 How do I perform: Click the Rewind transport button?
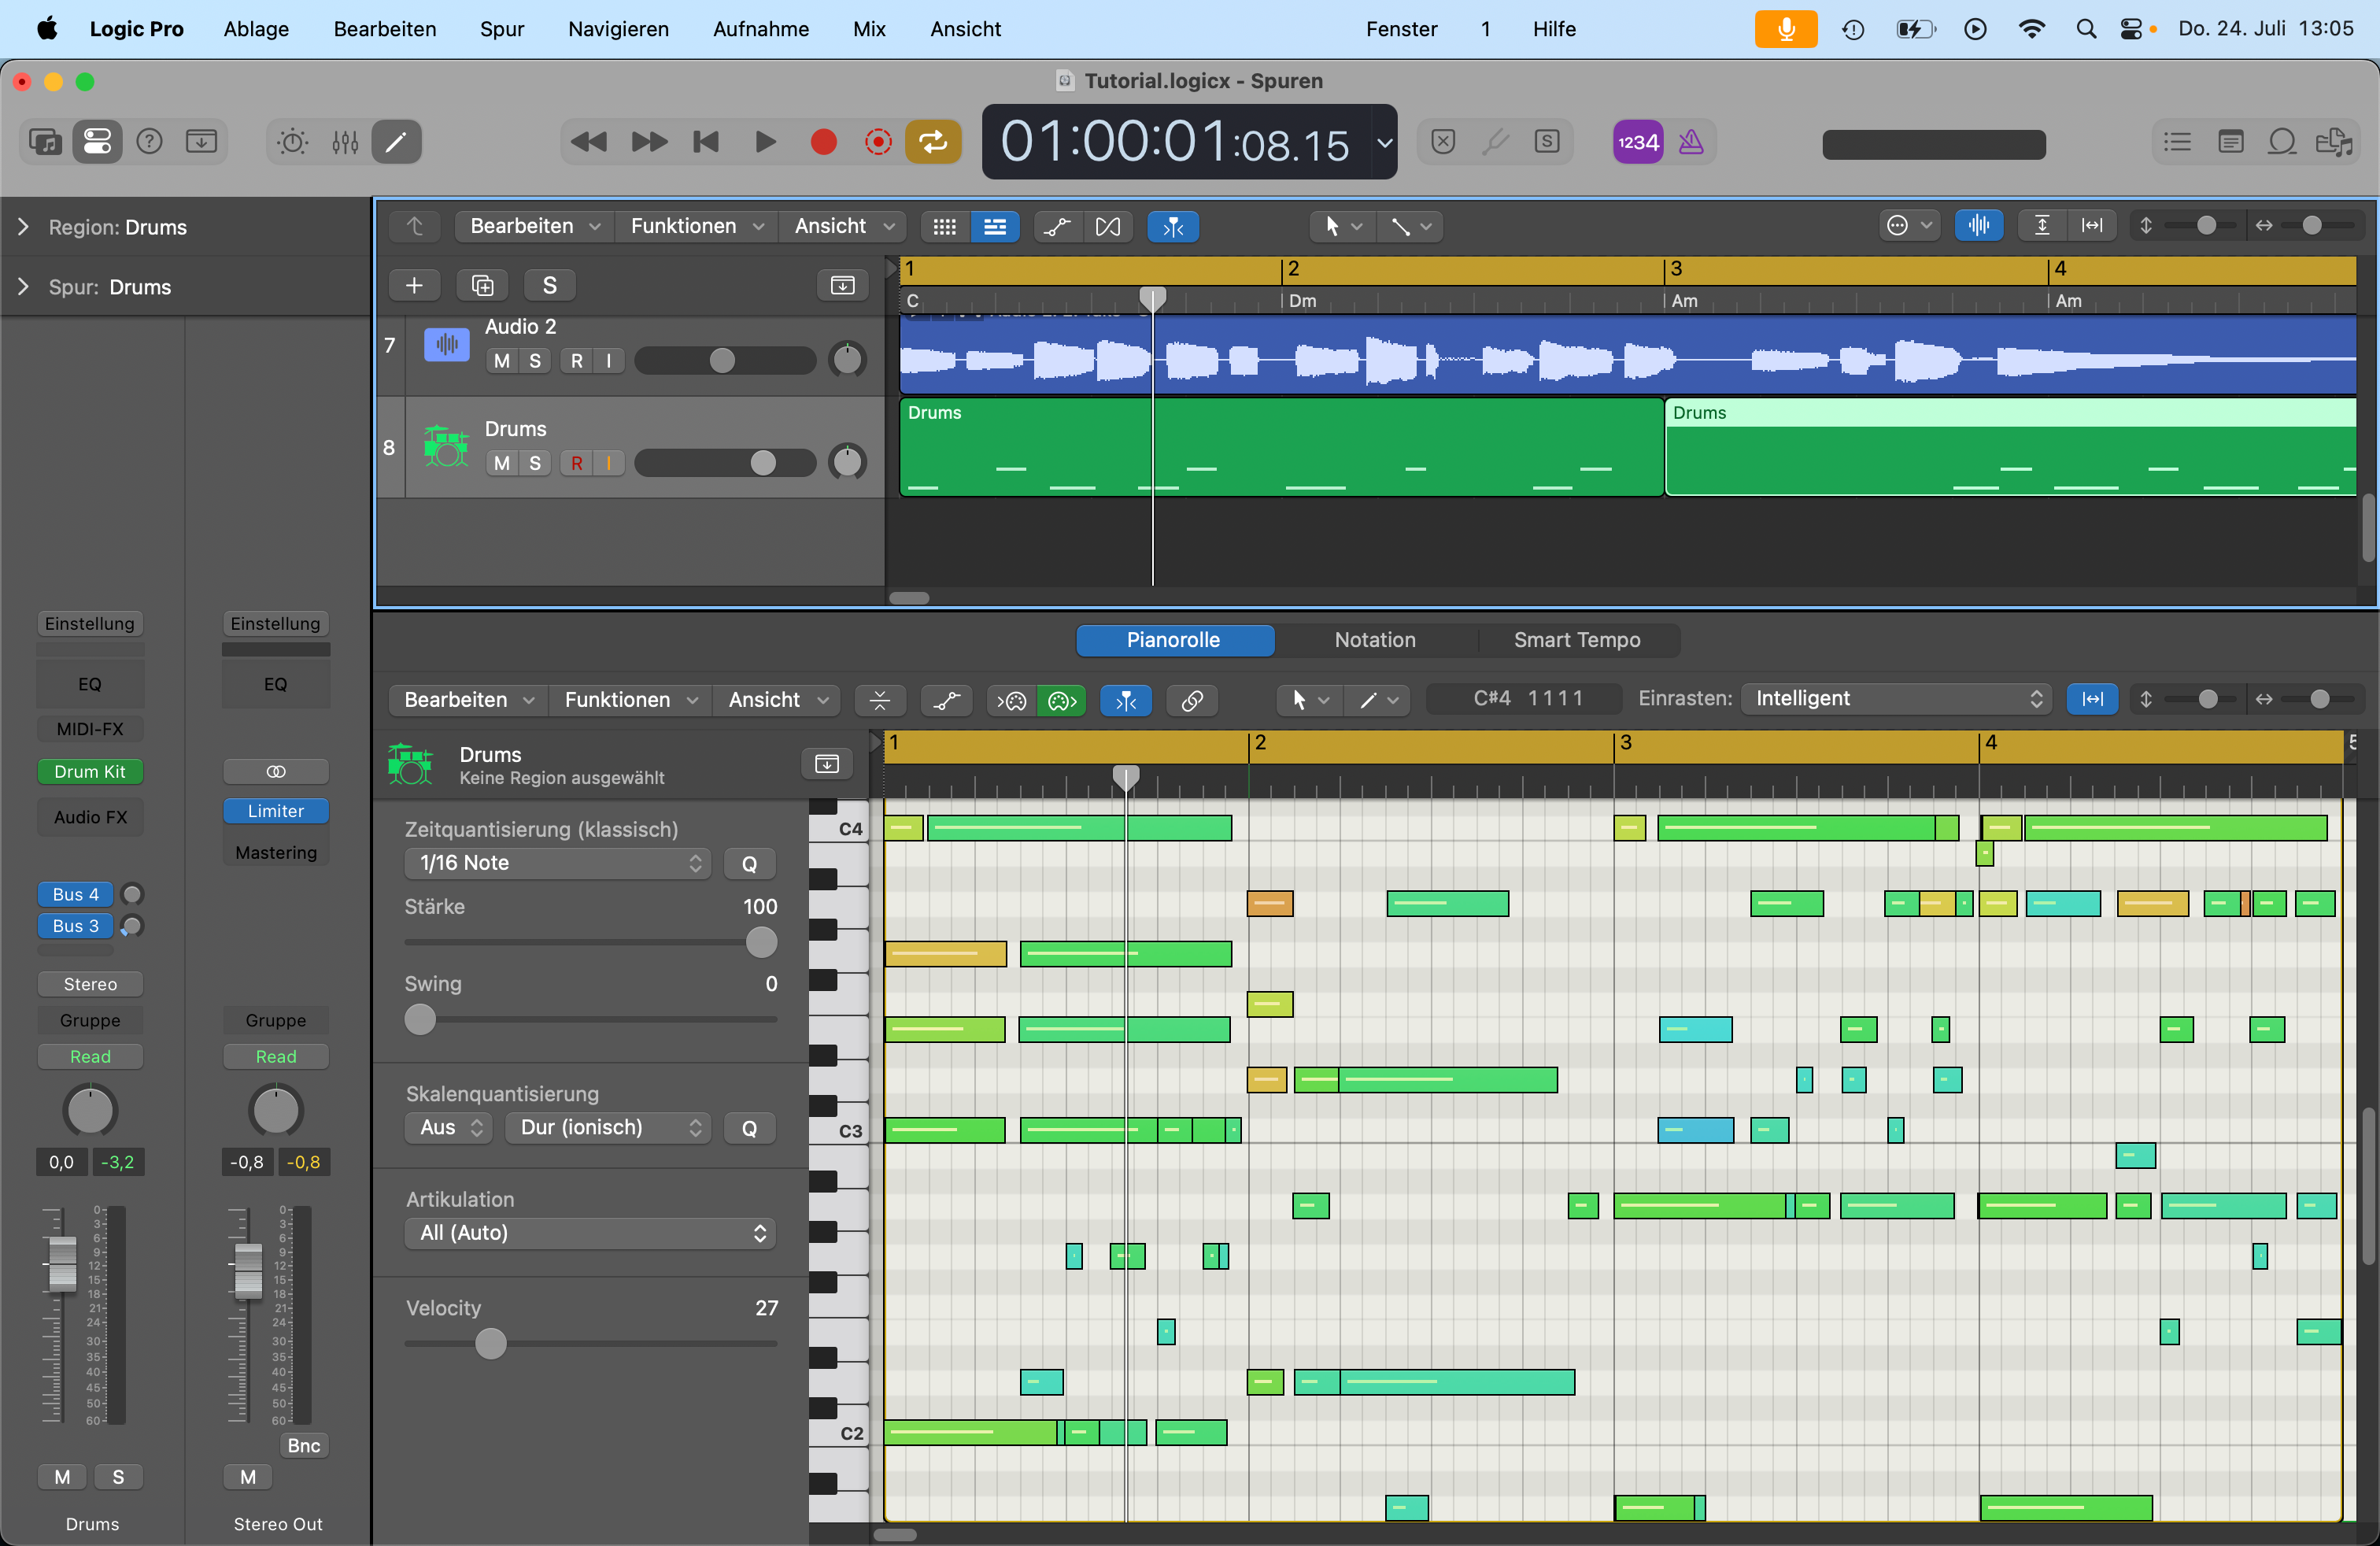(x=588, y=142)
